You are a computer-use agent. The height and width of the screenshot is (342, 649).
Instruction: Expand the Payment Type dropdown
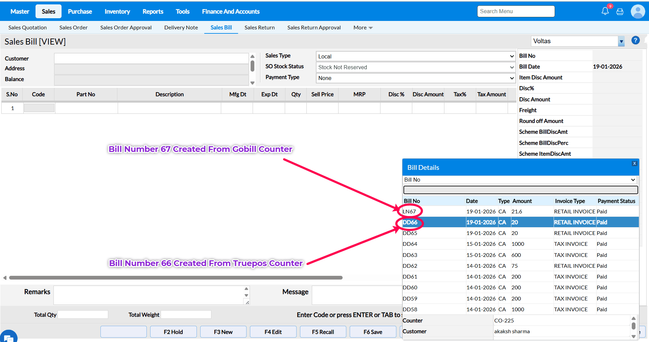[x=415, y=78]
